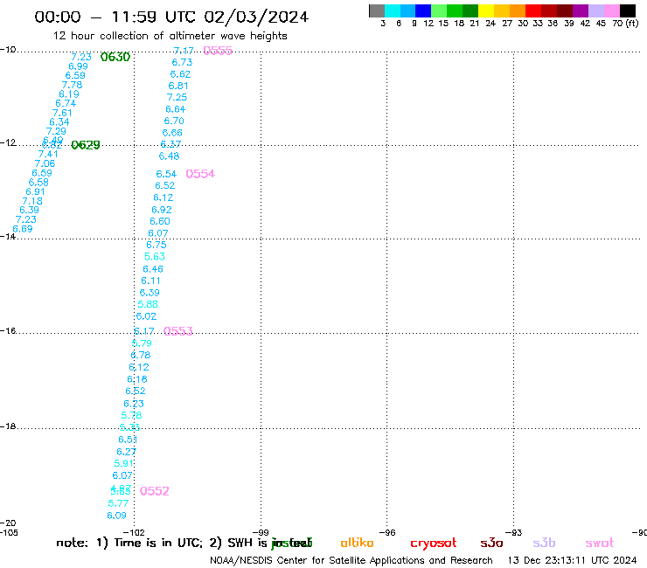
Task: Click the wave height value 7.61
Action: (x=62, y=113)
